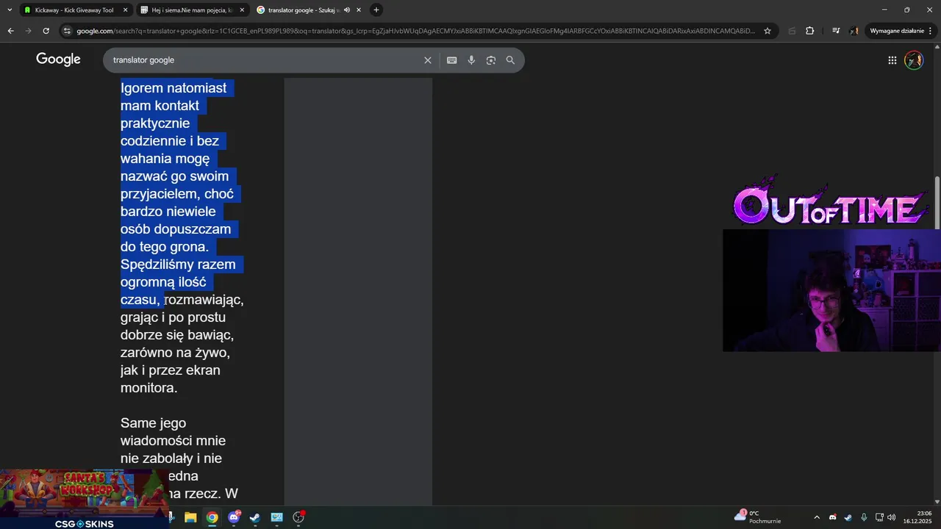
Task: Open the Google account avatar on the page
Action: tap(914, 60)
